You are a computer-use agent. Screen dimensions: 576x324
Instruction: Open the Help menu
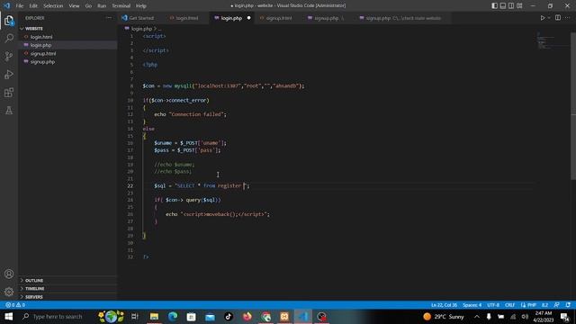pyautogui.click(x=141, y=6)
